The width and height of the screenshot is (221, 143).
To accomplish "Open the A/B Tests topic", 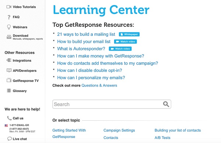I will 162,137.
